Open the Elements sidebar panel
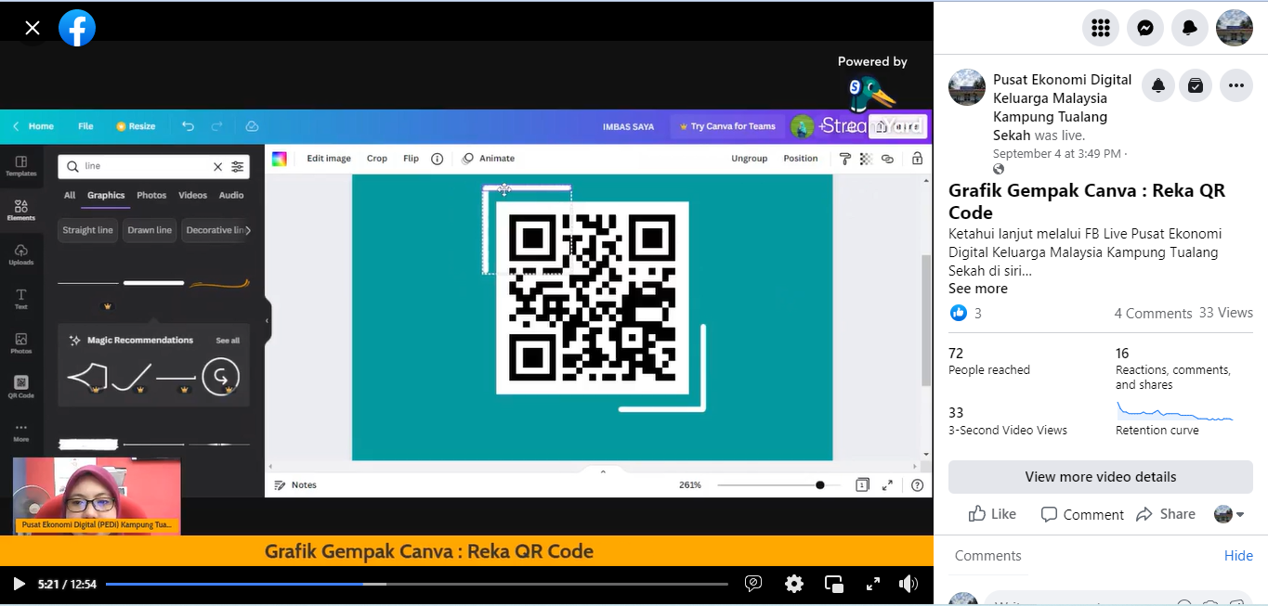This screenshot has width=1268, height=606. pos(21,210)
